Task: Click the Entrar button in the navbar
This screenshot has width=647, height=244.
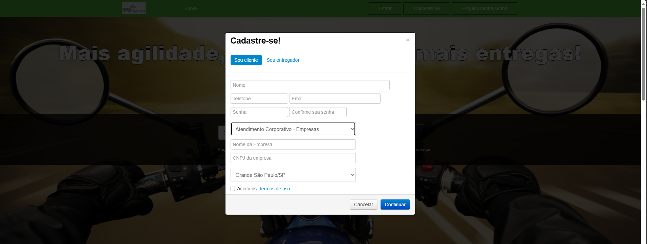Action: [x=385, y=8]
